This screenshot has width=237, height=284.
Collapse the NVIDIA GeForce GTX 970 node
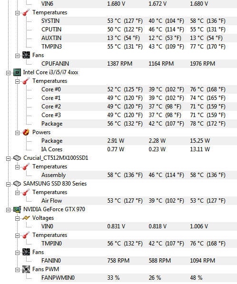[x=9, y=210]
